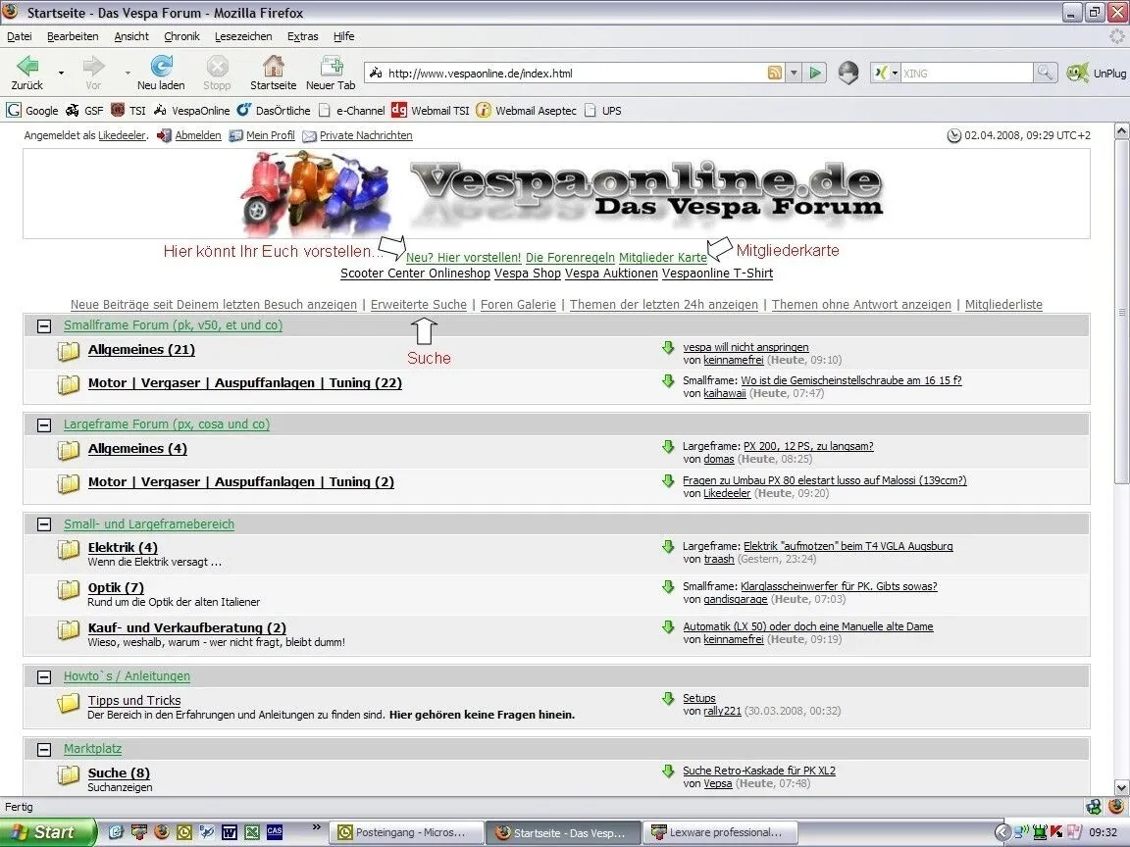The image size is (1130, 847).
Task: Go home via Startseite house icon
Action: coord(273,67)
